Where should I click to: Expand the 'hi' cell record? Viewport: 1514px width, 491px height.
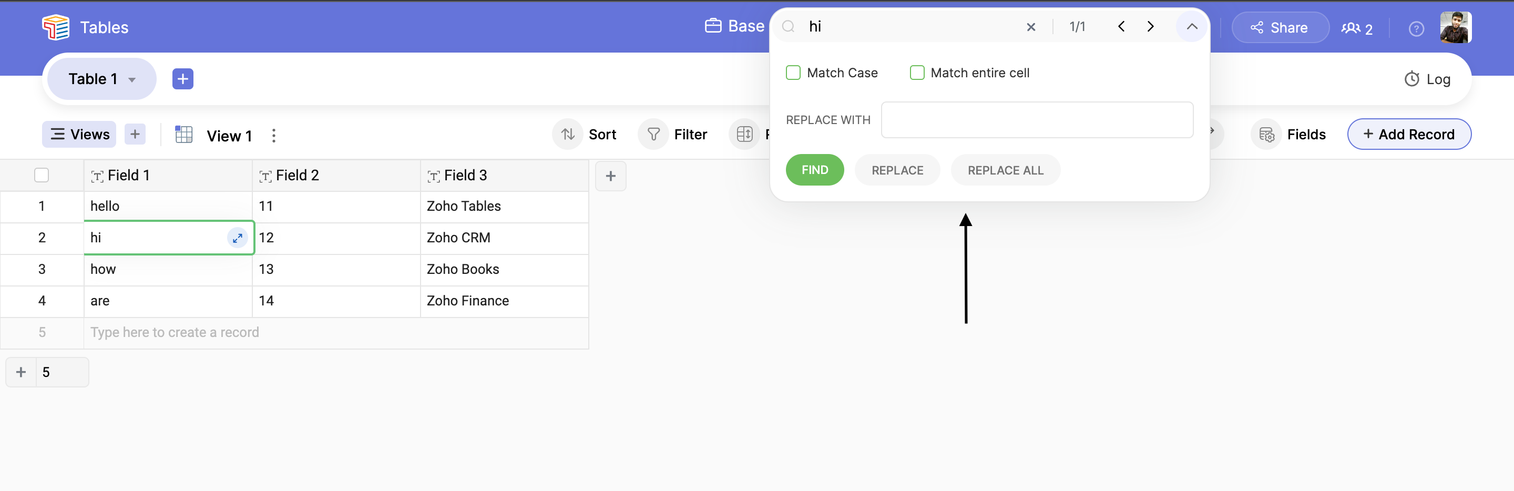238,238
